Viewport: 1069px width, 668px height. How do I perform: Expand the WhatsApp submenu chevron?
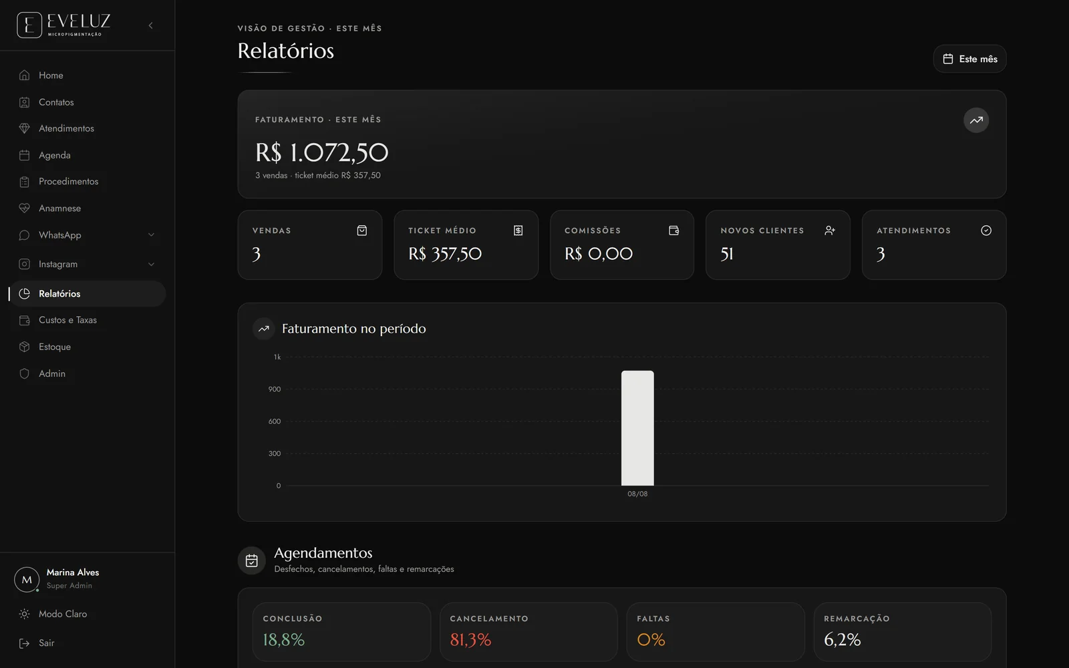pos(151,235)
